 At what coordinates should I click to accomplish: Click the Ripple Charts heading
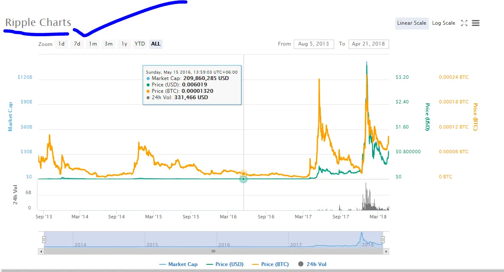tap(38, 22)
